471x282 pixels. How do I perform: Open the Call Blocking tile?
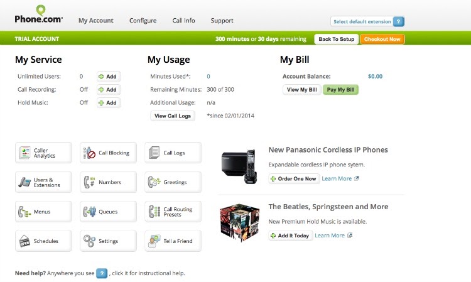coord(108,153)
